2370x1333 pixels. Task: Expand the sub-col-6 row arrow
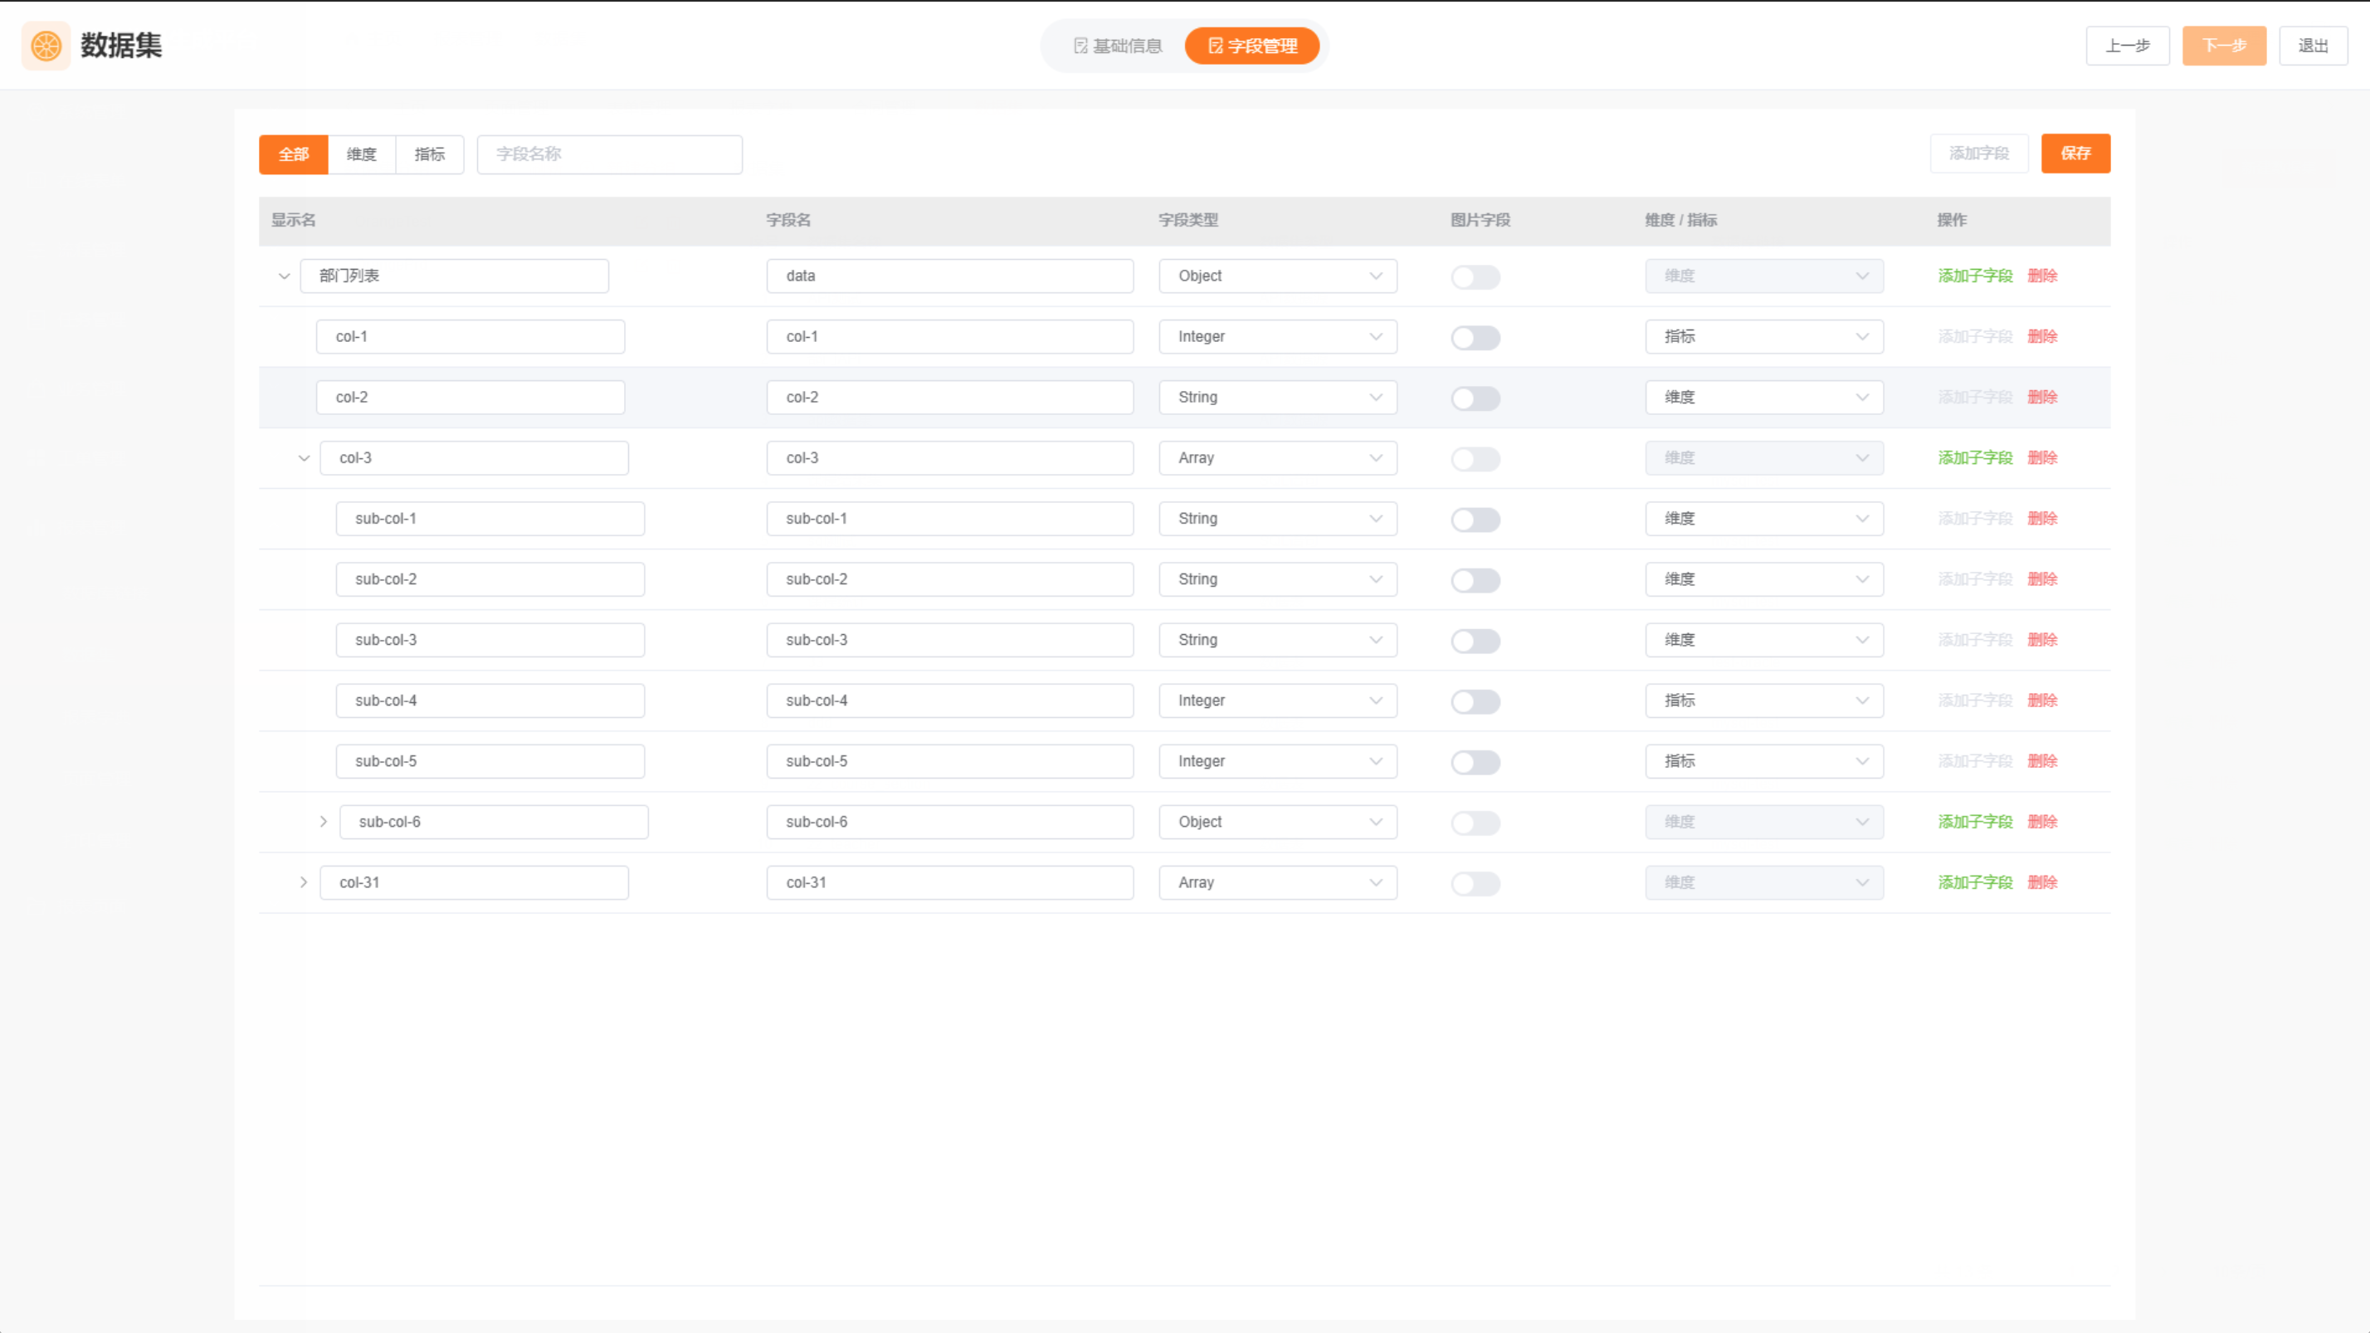[323, 822]
